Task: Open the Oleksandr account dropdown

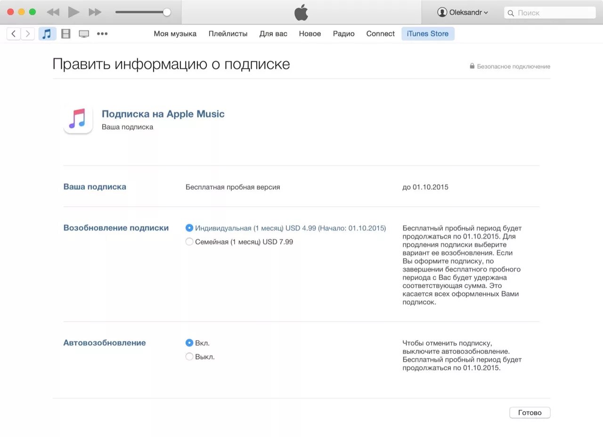Action: click(463, 12)
